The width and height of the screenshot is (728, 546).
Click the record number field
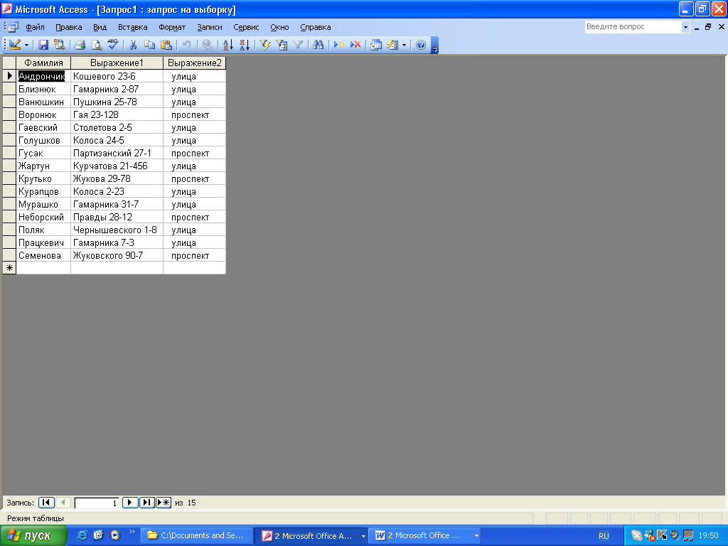pyautogui.click(x=97, y=503)
